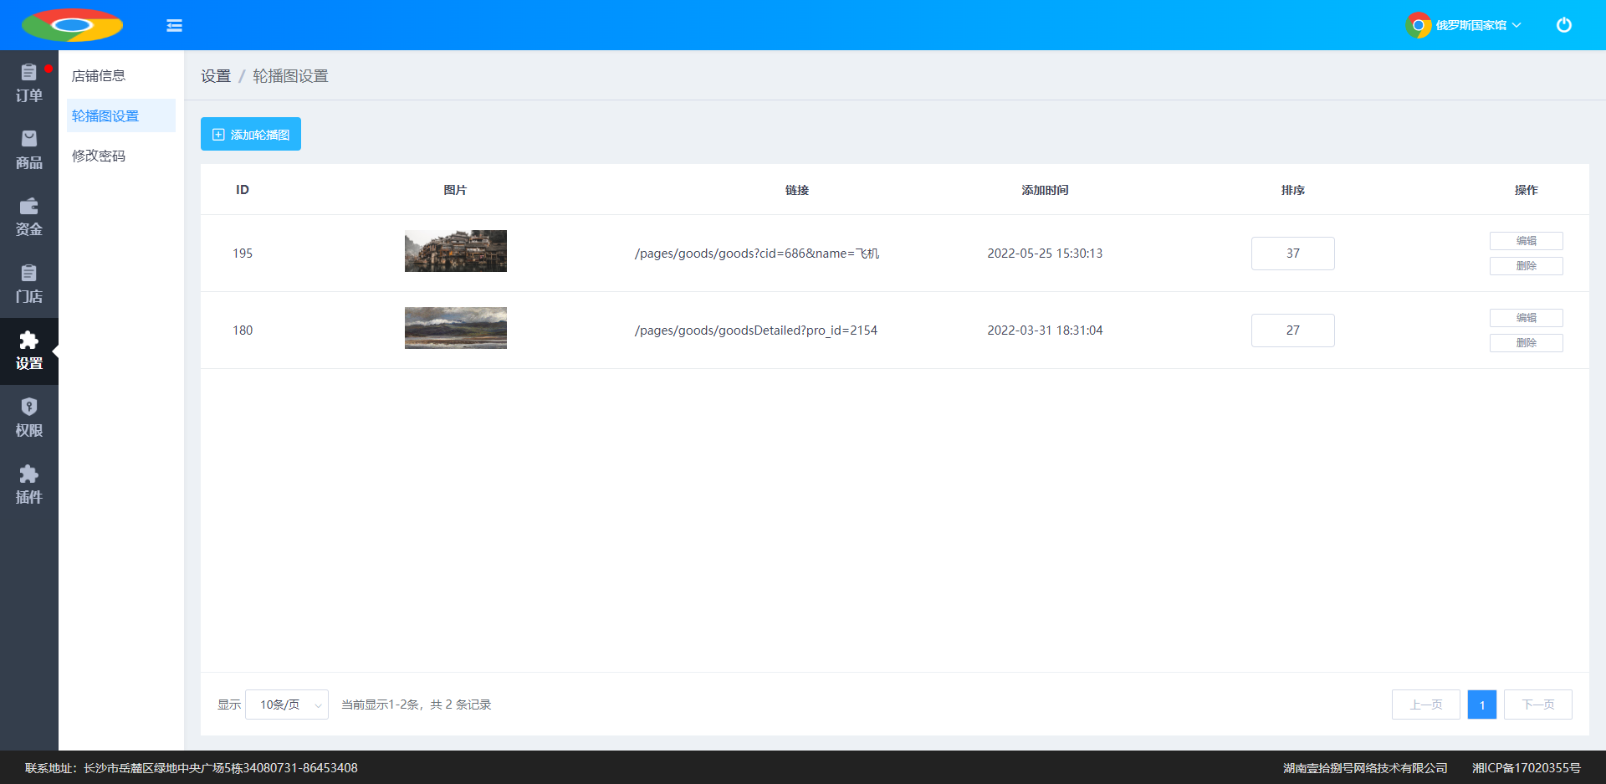Click 删除 for carousel ID 195
This screenshot has width=1606, height=784.
coord(1526,266)
